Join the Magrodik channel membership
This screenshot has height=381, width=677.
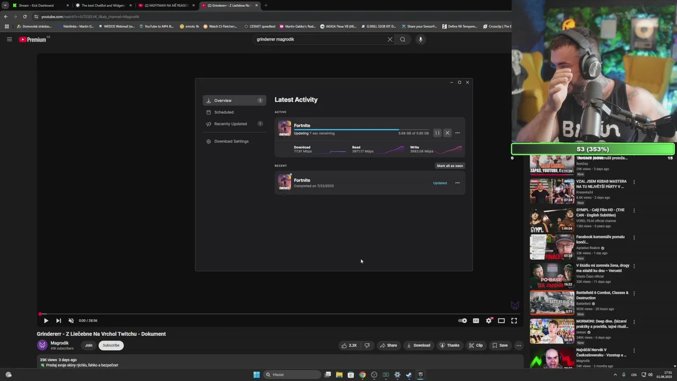[x=88, y=346]
